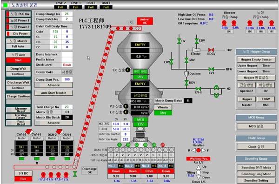Click the green status square at top left
The image size is (279, 184).
pyautogui.click(x=6, y=5)
